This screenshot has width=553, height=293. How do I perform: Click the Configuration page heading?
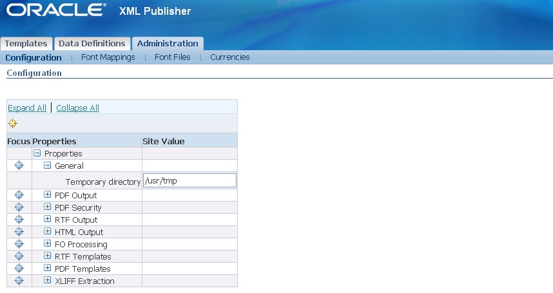34,73
